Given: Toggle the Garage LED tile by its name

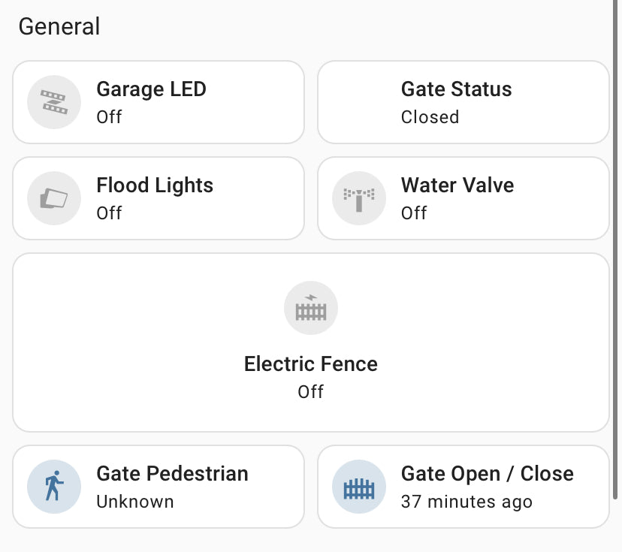Looking at the screenshot, I should point(151,89).
